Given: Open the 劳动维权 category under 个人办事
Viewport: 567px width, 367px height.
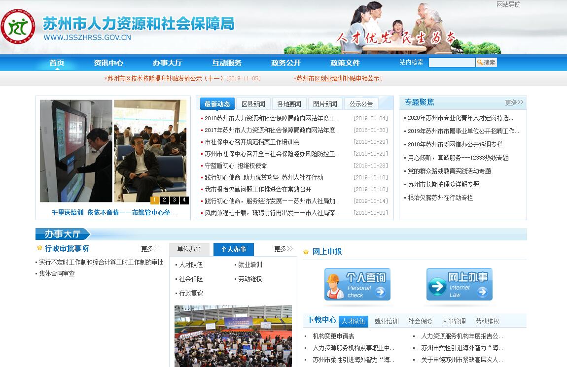Looking at the screenshot, I should tap(250, 279).
